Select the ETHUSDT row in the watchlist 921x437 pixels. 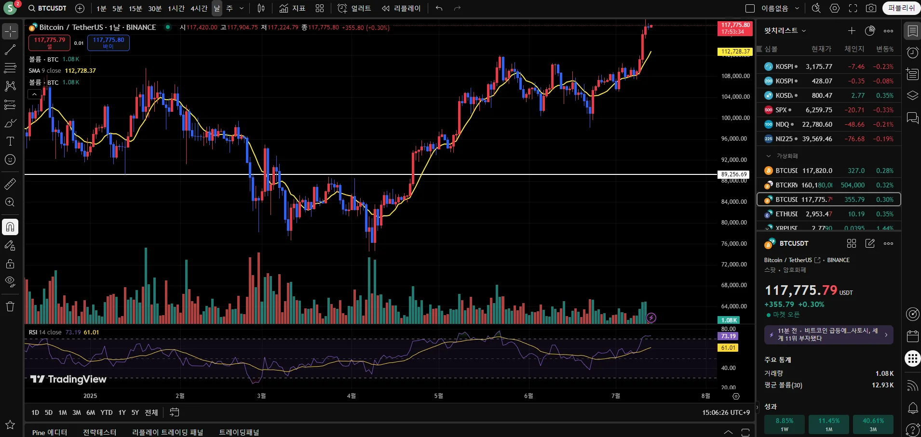tap(829, 214)
